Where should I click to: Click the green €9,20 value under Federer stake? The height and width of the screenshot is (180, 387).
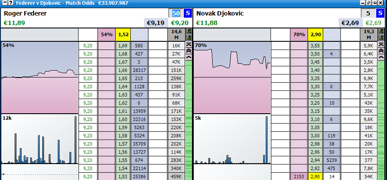(180, 23)
